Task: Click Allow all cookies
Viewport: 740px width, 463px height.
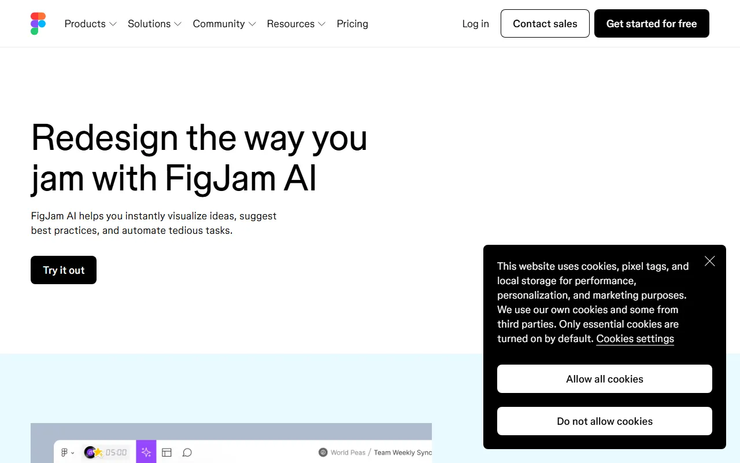Action: click(x=604, y=379)
